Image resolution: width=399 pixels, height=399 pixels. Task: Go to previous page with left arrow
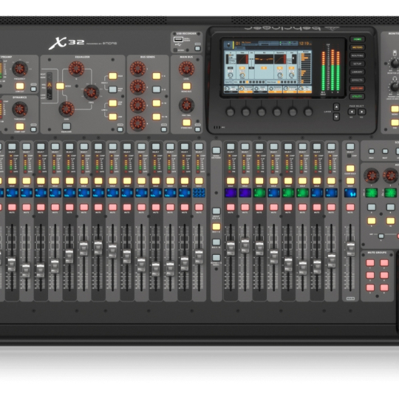[x=352, y=112]
